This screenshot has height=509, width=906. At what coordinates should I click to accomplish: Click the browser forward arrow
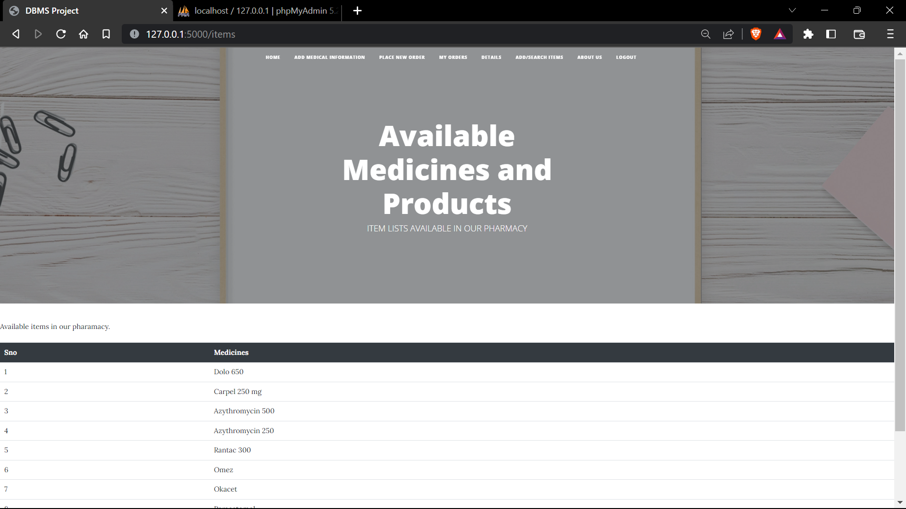(x=38, y=34)
